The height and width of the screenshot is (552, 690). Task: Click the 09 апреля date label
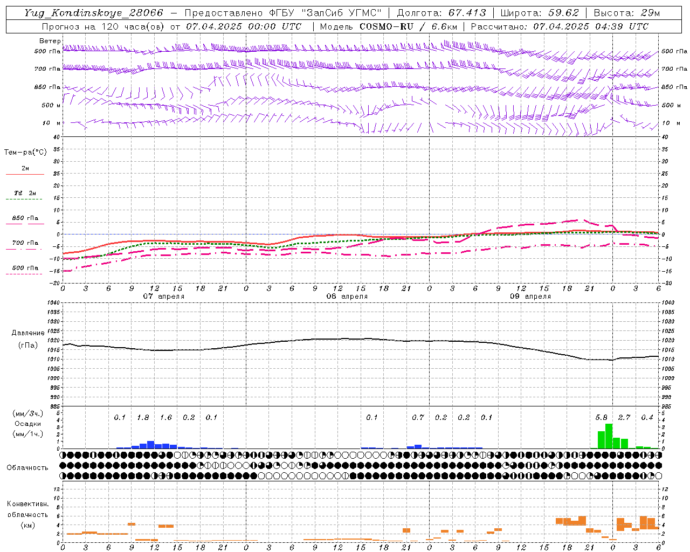pyautogui.click(x=530, y=296)
